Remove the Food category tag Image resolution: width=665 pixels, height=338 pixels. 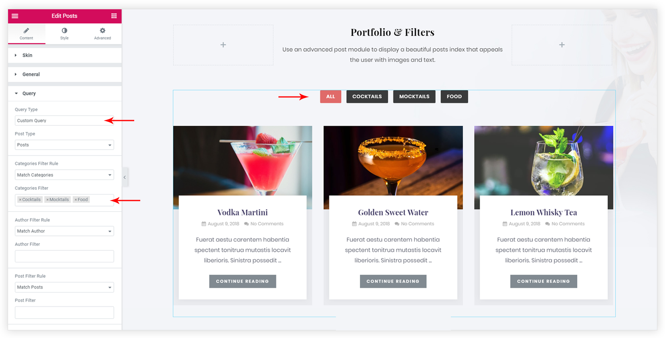pyautogui.click(x=76, y=200)
